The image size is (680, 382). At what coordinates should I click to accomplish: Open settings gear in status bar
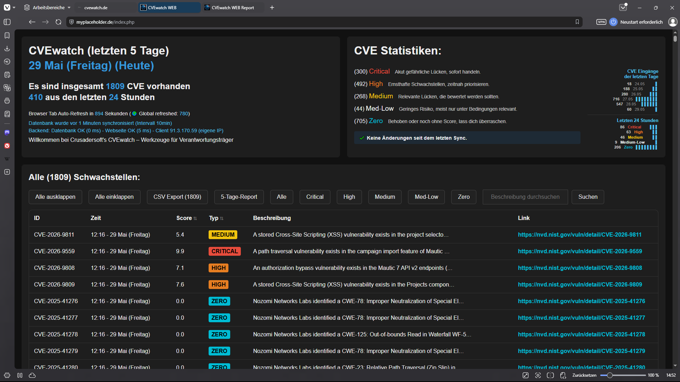(7, 375)
